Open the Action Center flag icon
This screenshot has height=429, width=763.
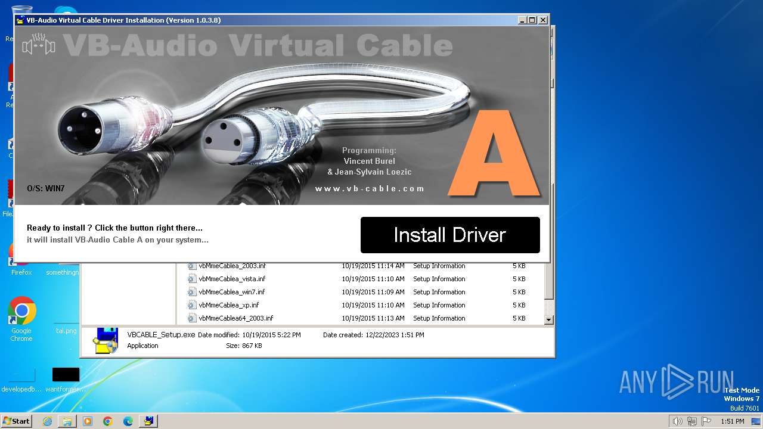[x=706, y=421]
